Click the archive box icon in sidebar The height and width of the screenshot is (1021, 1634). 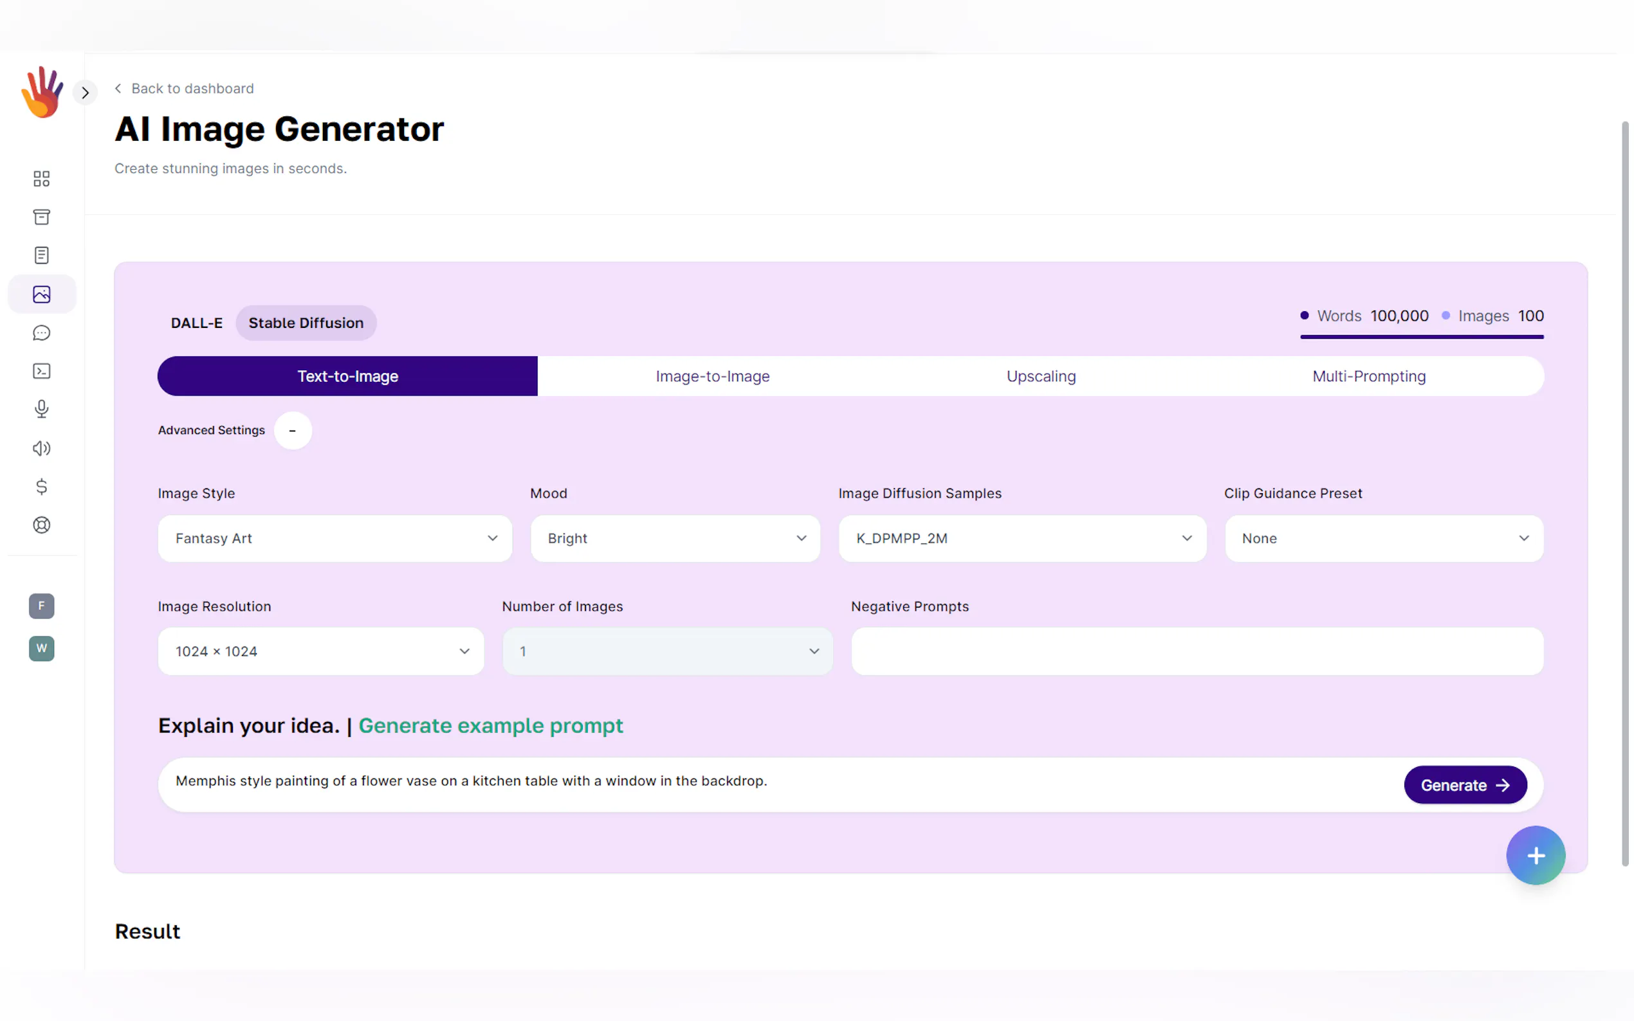point(41,217)
